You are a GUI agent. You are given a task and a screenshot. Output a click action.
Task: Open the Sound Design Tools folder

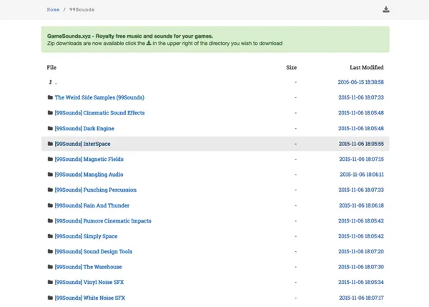coord(93,252)
